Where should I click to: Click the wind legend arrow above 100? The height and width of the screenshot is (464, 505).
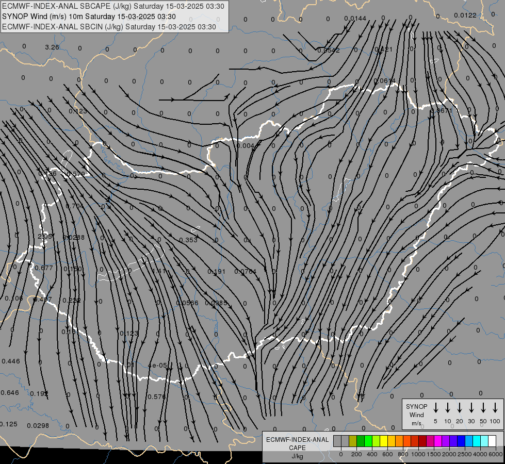(x=495, y=408)
